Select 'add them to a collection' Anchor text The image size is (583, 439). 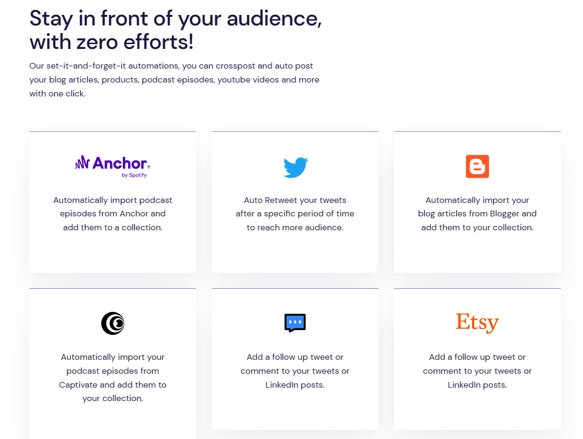[x=113, y=227]
